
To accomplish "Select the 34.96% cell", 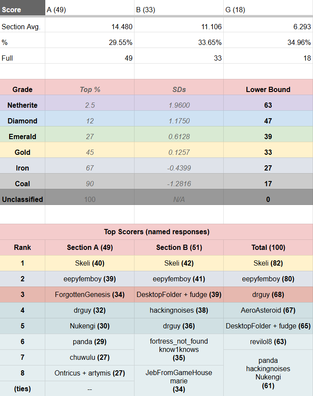I will [268, 40].
